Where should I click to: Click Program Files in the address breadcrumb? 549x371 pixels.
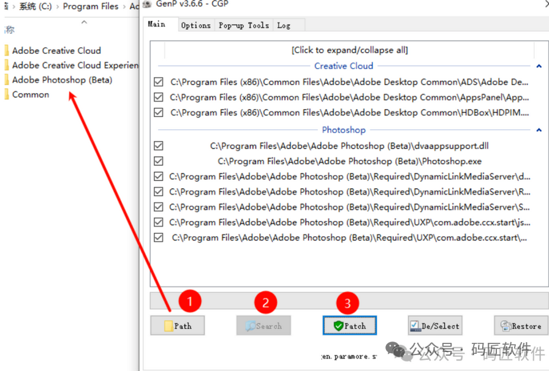91,7
